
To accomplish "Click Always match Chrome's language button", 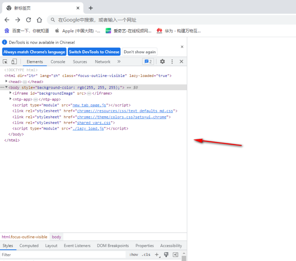I will pyautogui.click(x=34, y=52).
